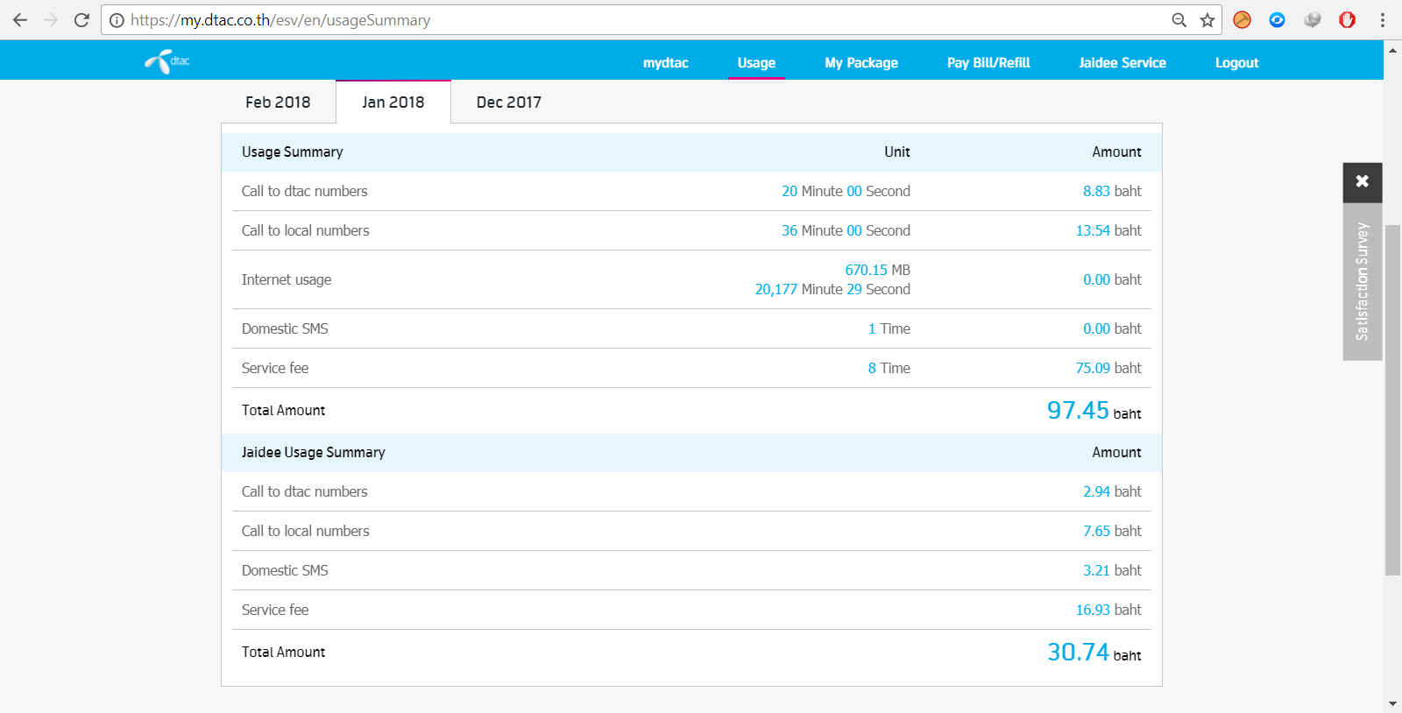Click the red Opera-style extension icon

[1348, 20]
